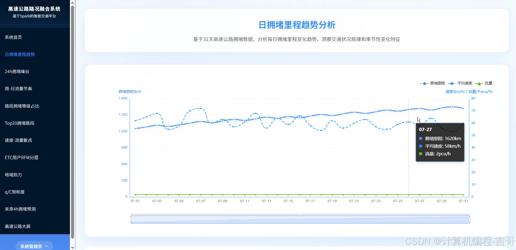This screenshot has height=250, width=516.
Task: Click the sidebar scrollbar down arrow
Action: point(72,248)
